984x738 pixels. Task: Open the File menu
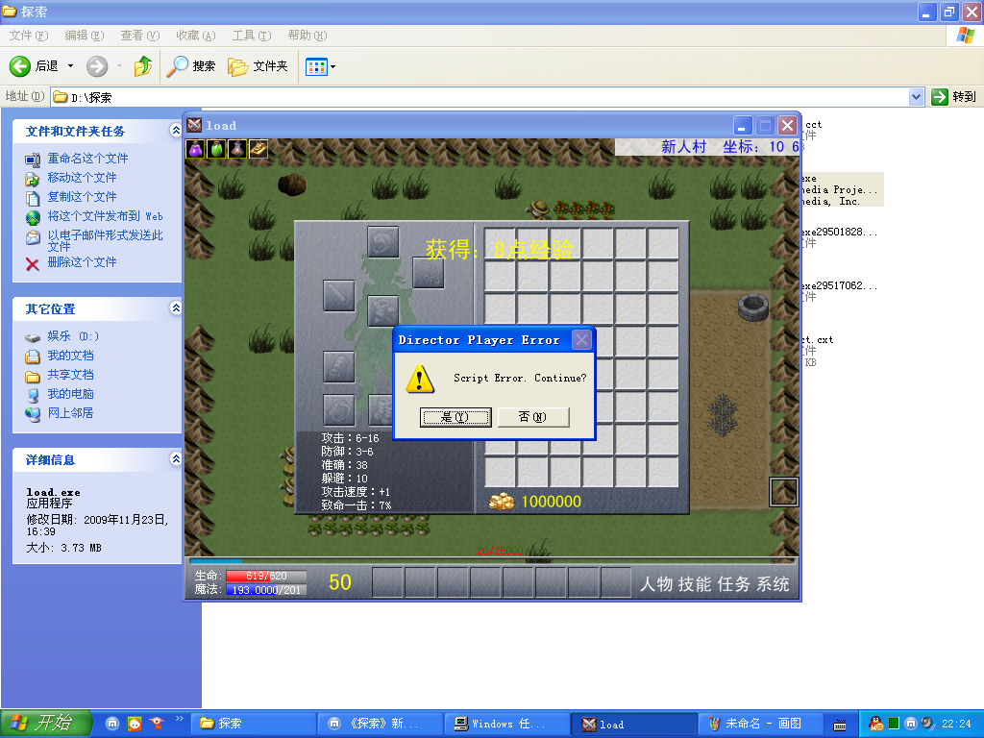point(28,36)
